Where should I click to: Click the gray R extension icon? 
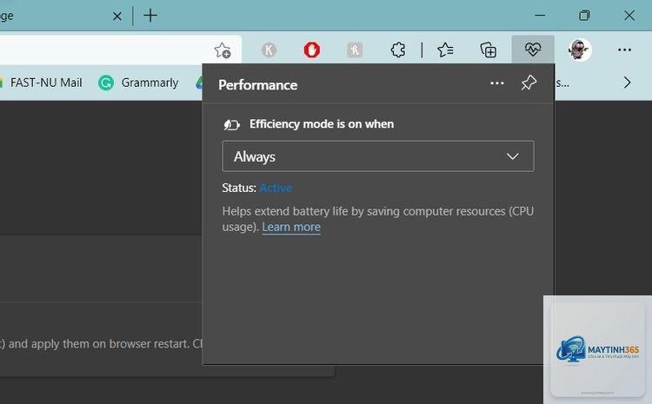coord(355,50)
